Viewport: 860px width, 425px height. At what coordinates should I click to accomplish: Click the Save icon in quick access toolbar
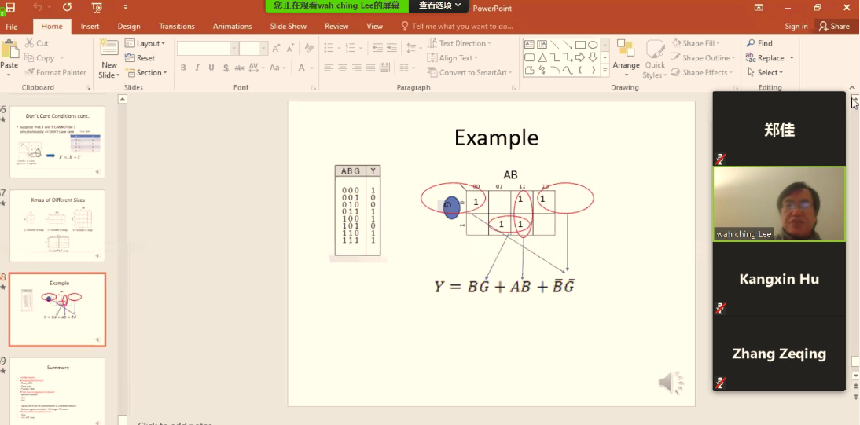[x=10, y=7]
